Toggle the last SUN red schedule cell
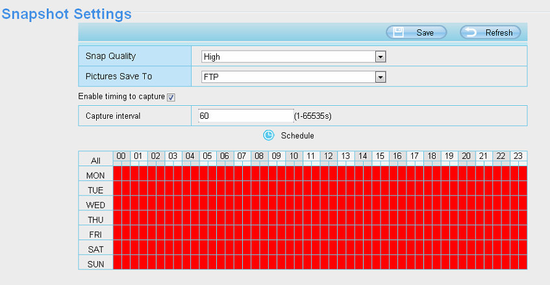The width and height of the screenshot is (550, 285). (523, 262)
